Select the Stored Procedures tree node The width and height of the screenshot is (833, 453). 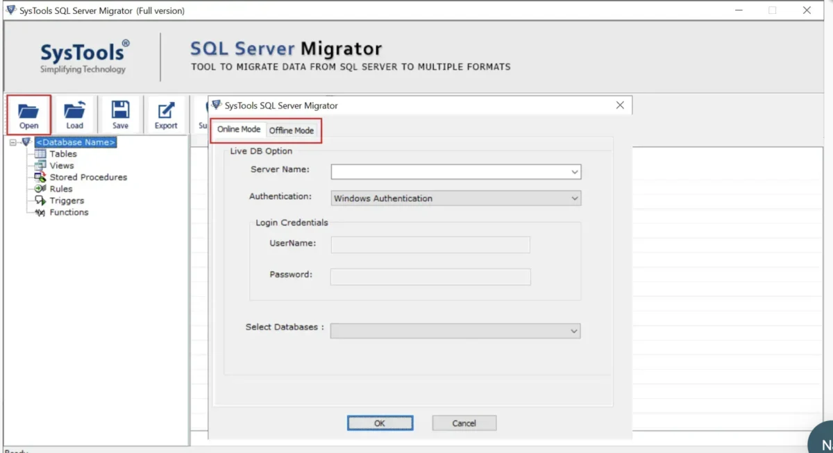(x=88, y=178)
